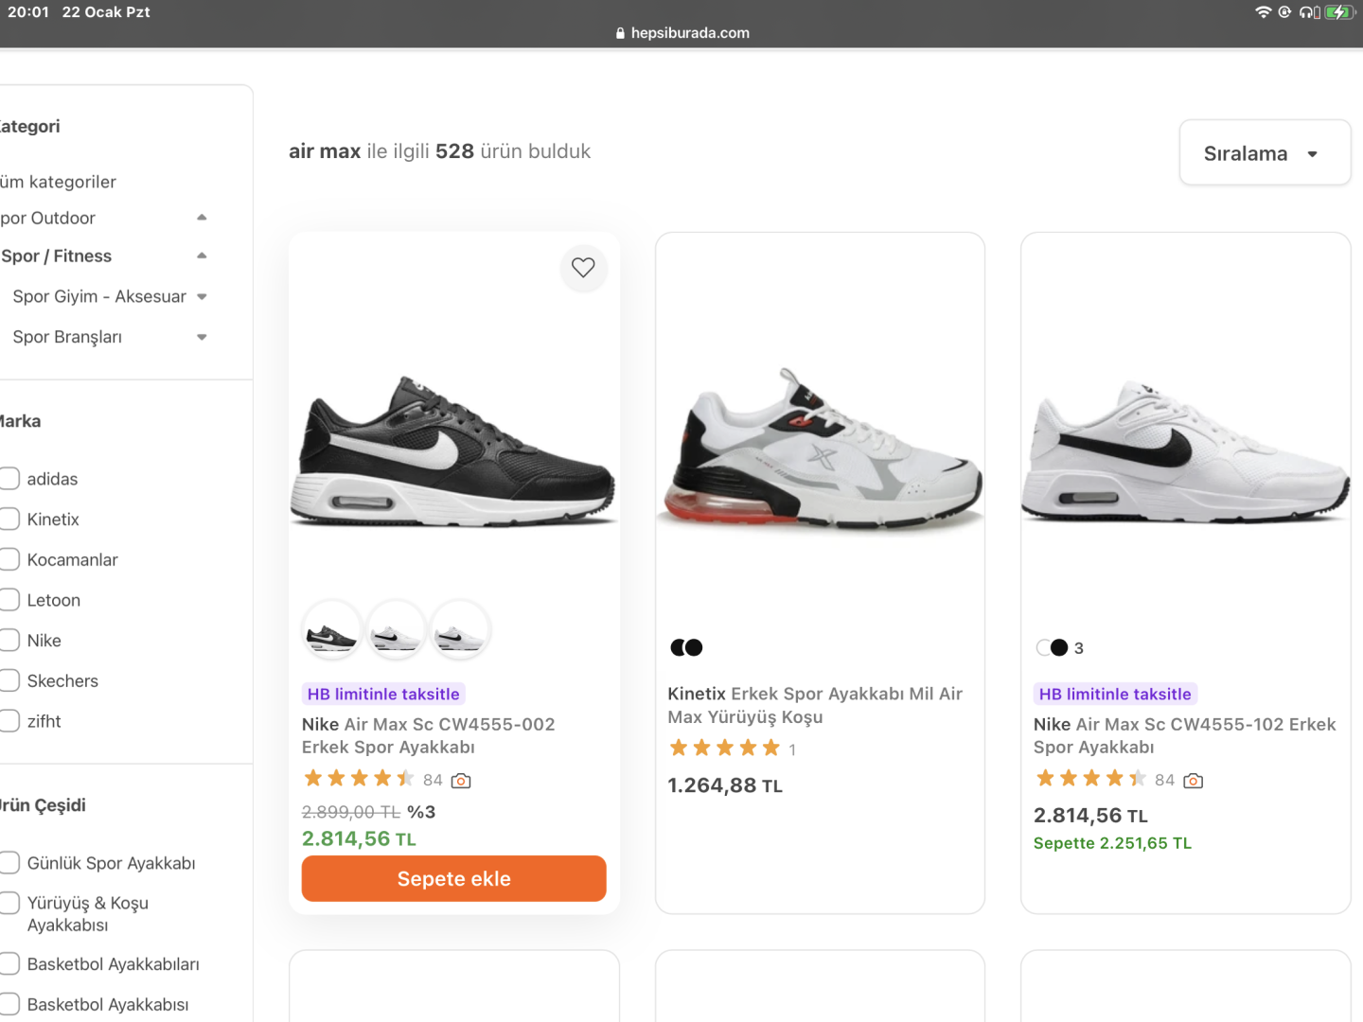This screenshot has width=1363, height=1022.
Task: Click the lock icon beside hepsiburada.com
Action: click(x=620, y=33)
